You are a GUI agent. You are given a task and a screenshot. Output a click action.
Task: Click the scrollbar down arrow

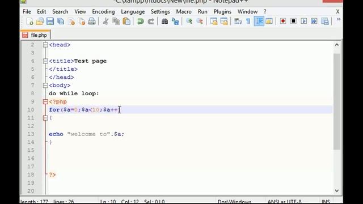pyautogui.click(x=336, y=190)
